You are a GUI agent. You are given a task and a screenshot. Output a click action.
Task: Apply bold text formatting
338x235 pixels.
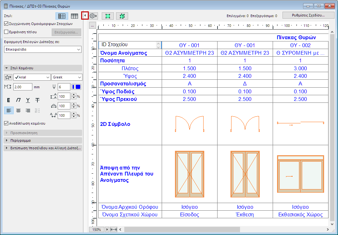(9, 100)
